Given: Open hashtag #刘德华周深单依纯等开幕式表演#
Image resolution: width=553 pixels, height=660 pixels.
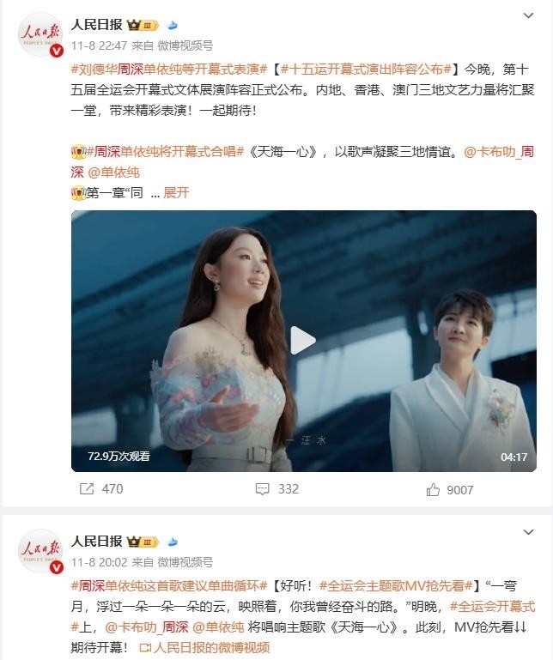Looking at the screenshot, I should 169,69.
